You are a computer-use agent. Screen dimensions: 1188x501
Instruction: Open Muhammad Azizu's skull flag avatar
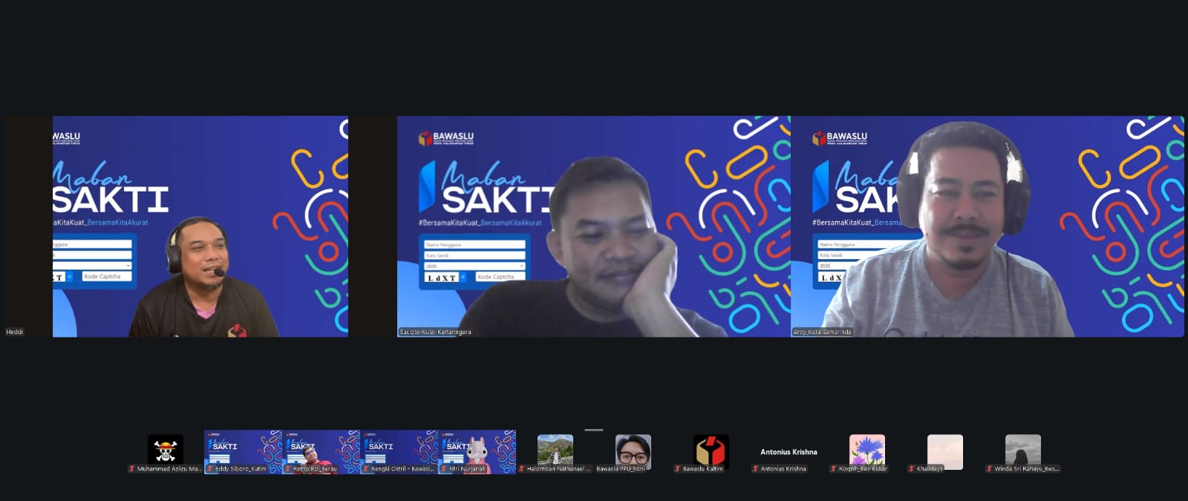click(x=166, y=450)
